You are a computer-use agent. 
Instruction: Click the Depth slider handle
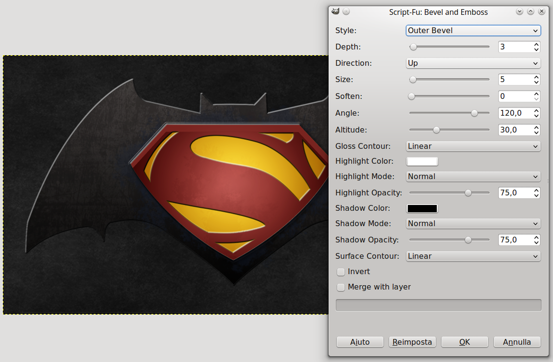coord(413,47)
